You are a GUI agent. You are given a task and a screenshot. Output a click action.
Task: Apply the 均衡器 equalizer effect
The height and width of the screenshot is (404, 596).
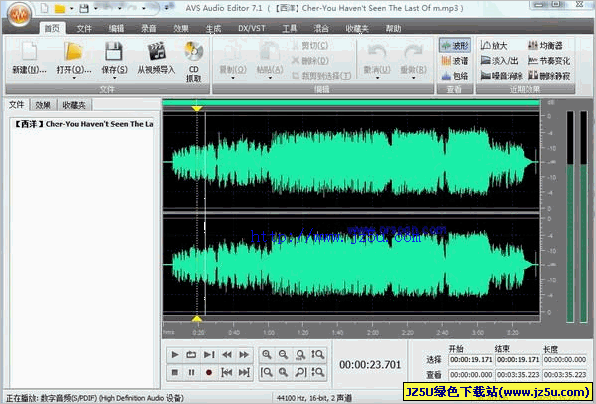click(x=545, y=46)
